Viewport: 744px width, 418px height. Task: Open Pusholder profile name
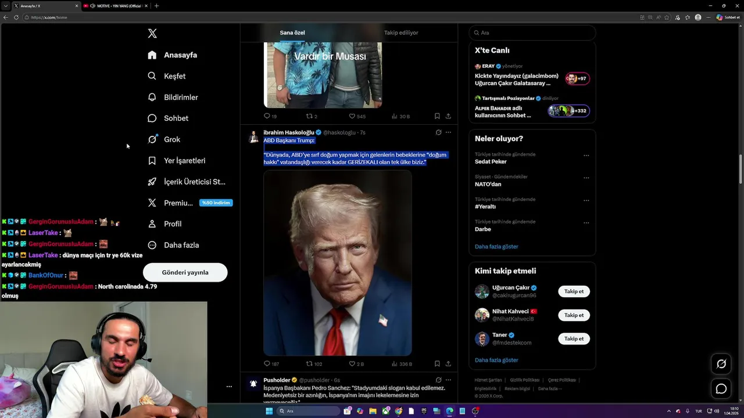tap(277, 380)
